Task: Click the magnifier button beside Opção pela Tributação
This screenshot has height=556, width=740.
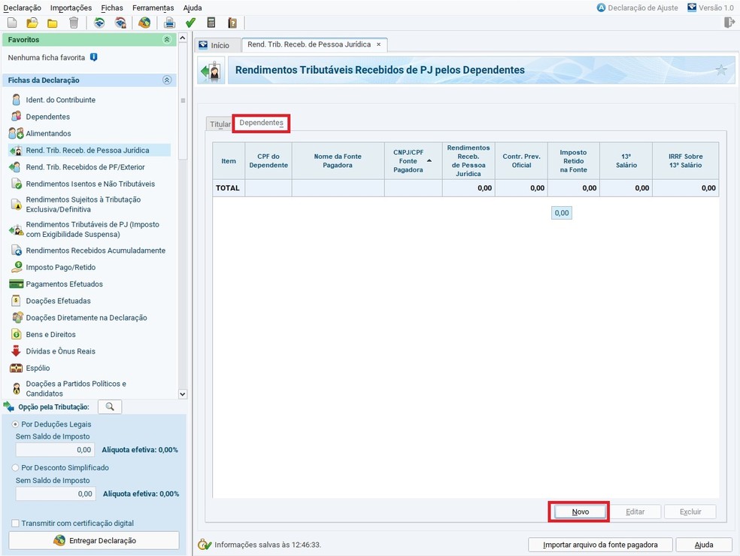Action: pos(110,407)
